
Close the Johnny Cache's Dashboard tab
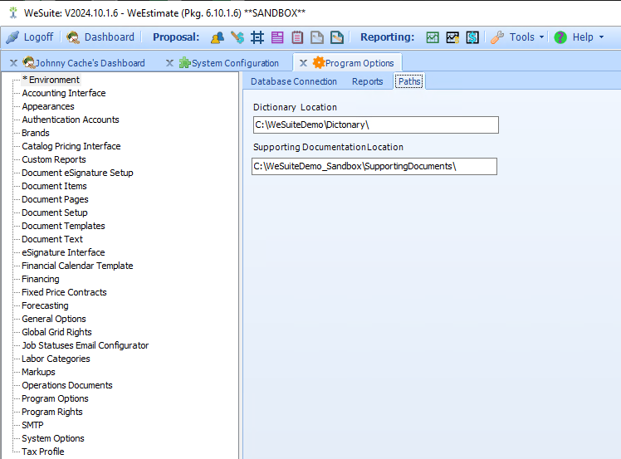click(x=13, y=63)
